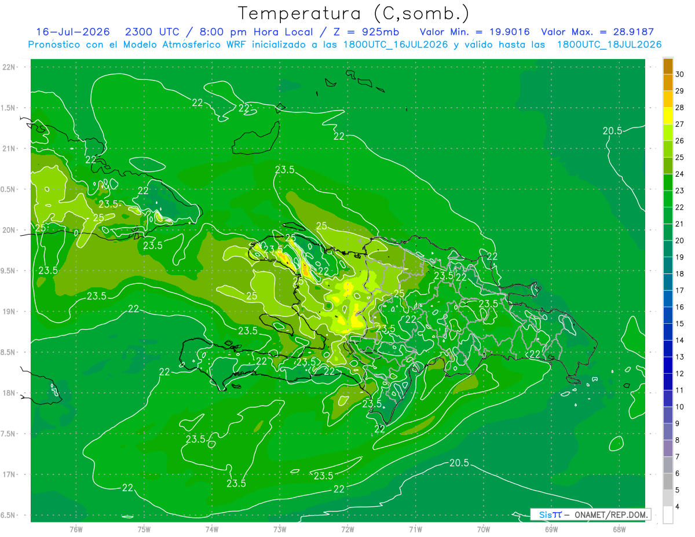Screen dimensions: 695x537
Task: Pick the dark blue swatch between 12 and 13
Action: pos(668,365)
